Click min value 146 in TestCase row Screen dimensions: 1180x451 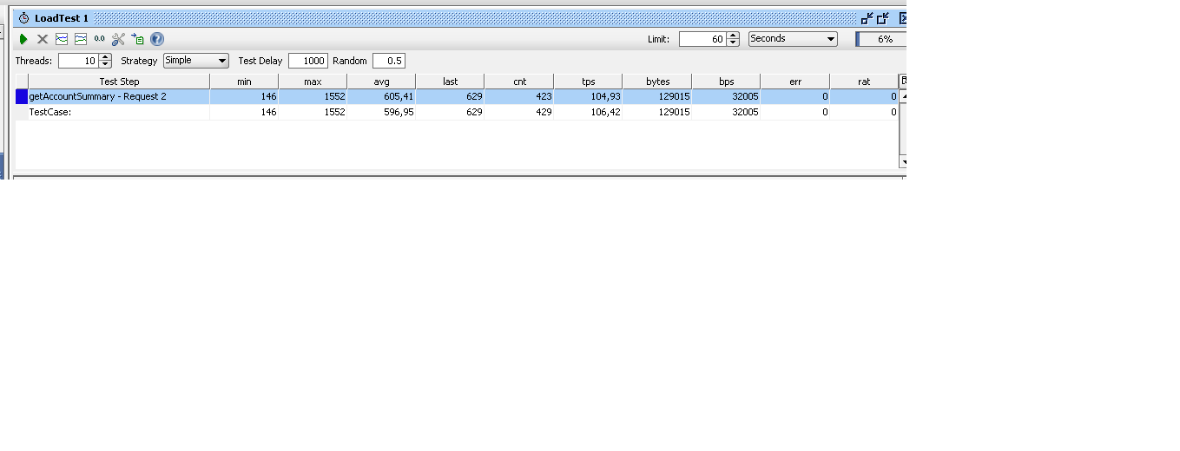268,112
